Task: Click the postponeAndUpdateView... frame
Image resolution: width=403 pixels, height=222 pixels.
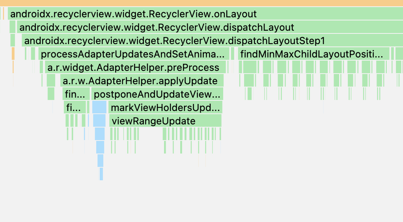Action: click(x=157, y=94)
